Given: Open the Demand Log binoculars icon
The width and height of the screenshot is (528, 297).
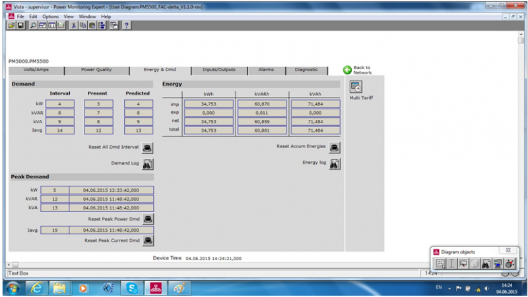Looking at the screenshot, I should pyautogui.click(x=147, y=164).
